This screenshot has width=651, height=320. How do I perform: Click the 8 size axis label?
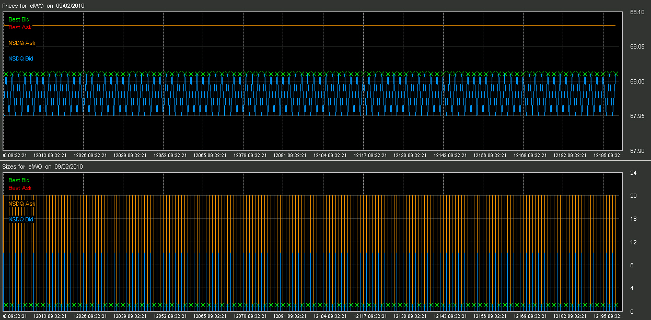coord(633,265)
